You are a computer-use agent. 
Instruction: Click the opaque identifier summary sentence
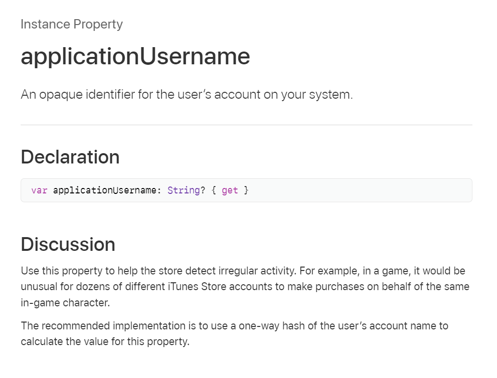pos(187,95)
